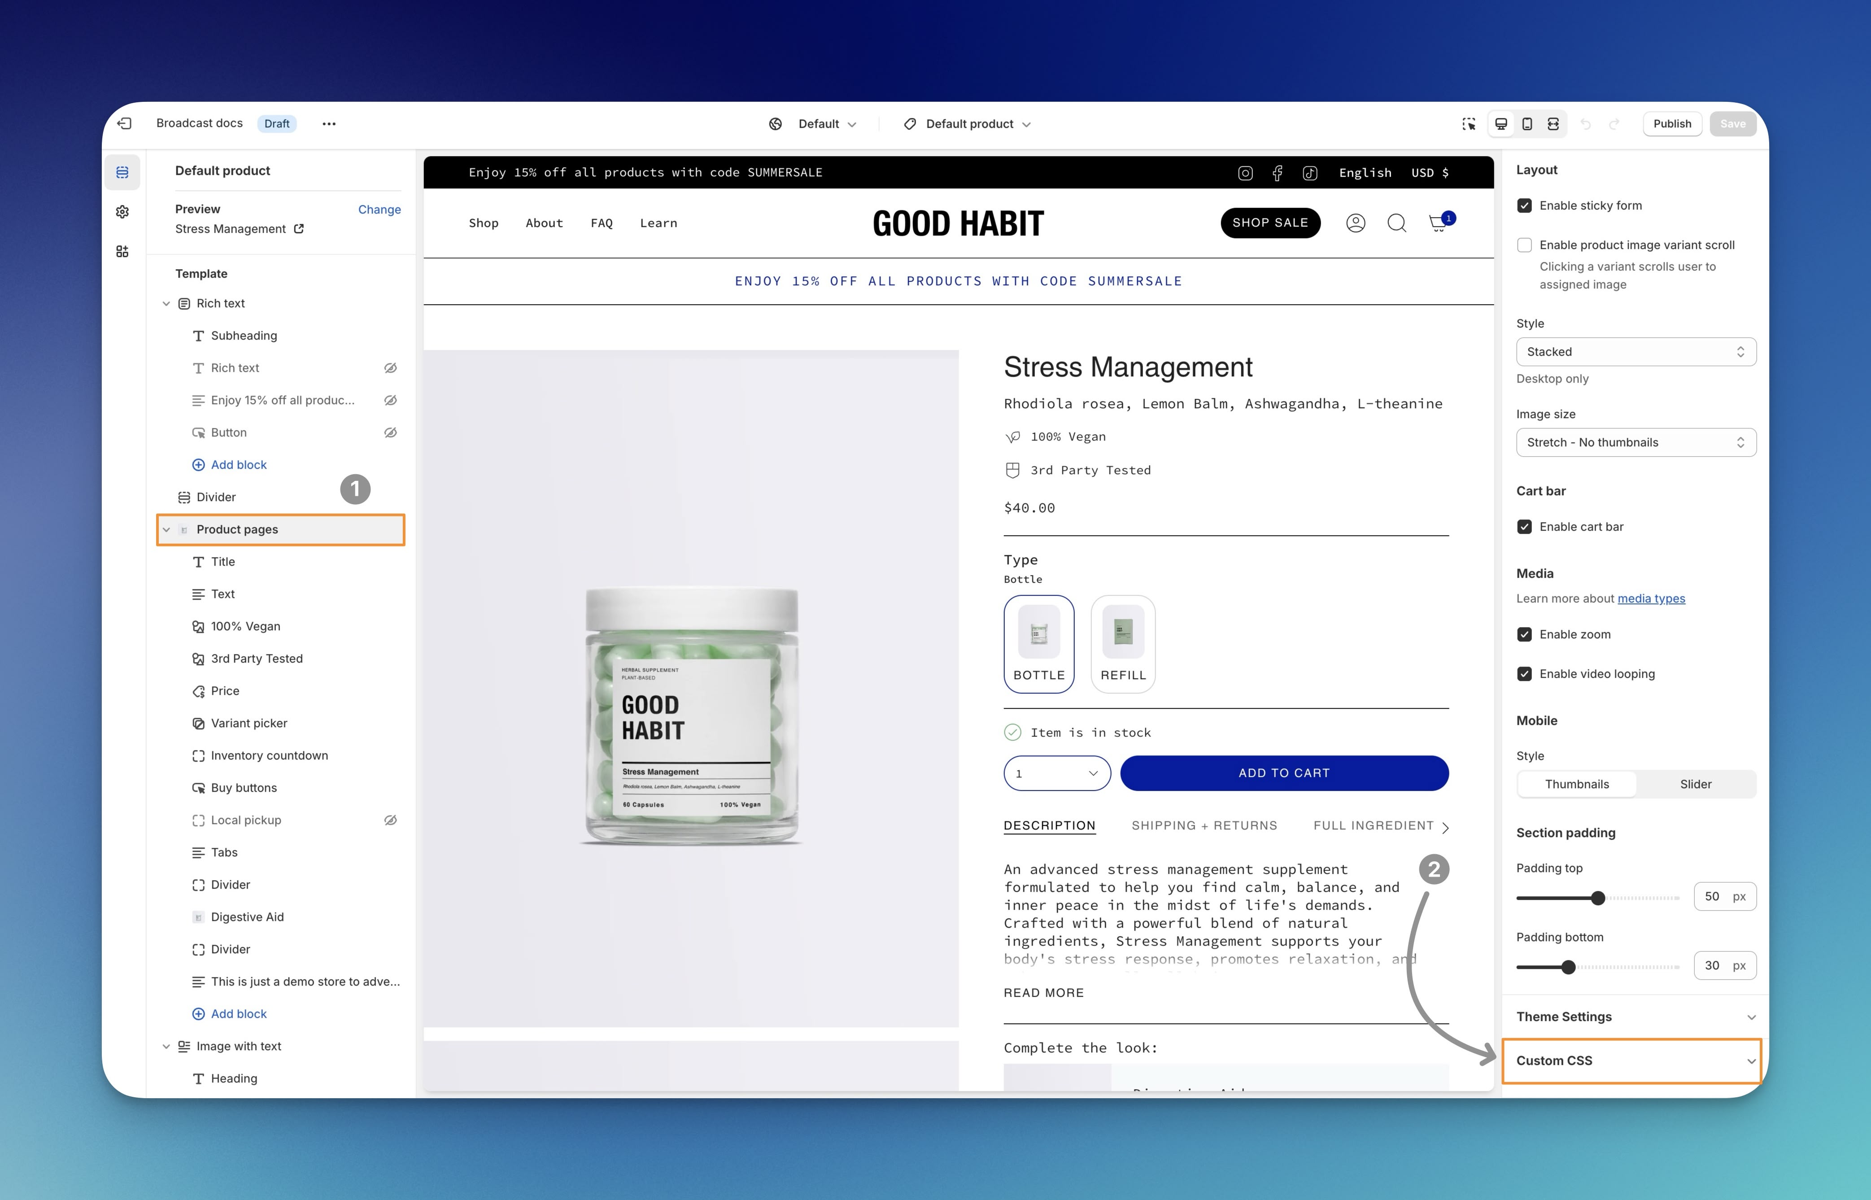Viewport: 1871px width, 1200px height.
Task: Expand the Custom CSS section
Action: tap(1632, 1060)
